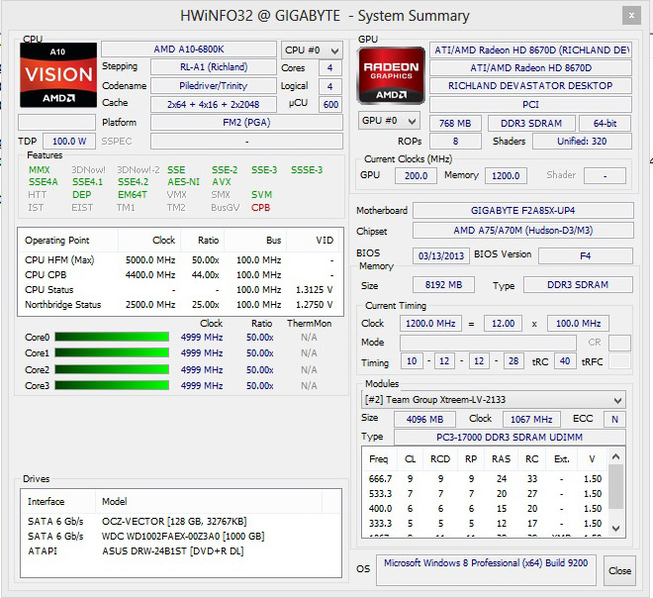Screen dimensions: 653x598
Task: Click the Microsoft Windows 8 Professional OS field
Action: coord(486,569)
